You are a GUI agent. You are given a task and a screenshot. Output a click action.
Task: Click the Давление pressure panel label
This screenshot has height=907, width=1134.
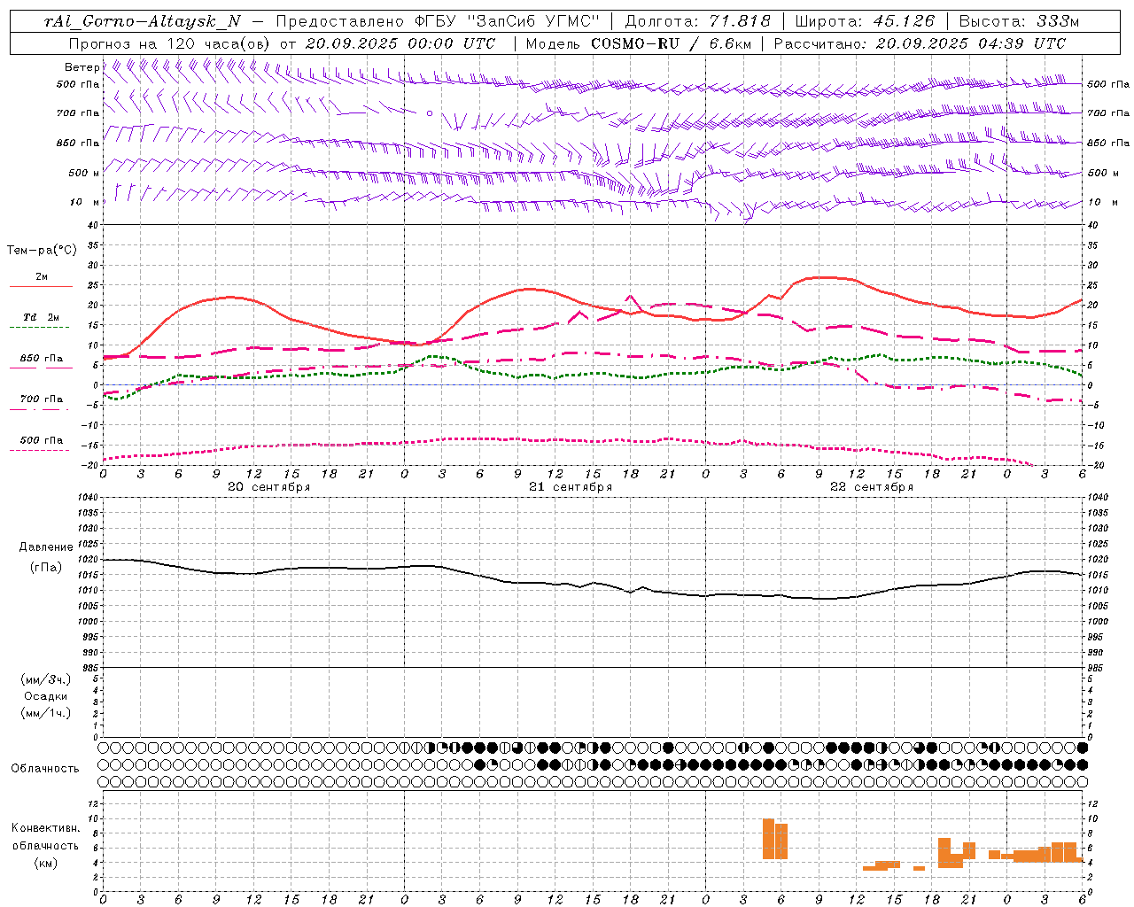click(46, 547)
